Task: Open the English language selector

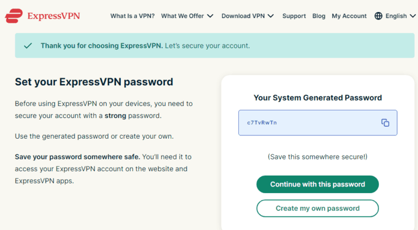Action: [x=396, y=16]
